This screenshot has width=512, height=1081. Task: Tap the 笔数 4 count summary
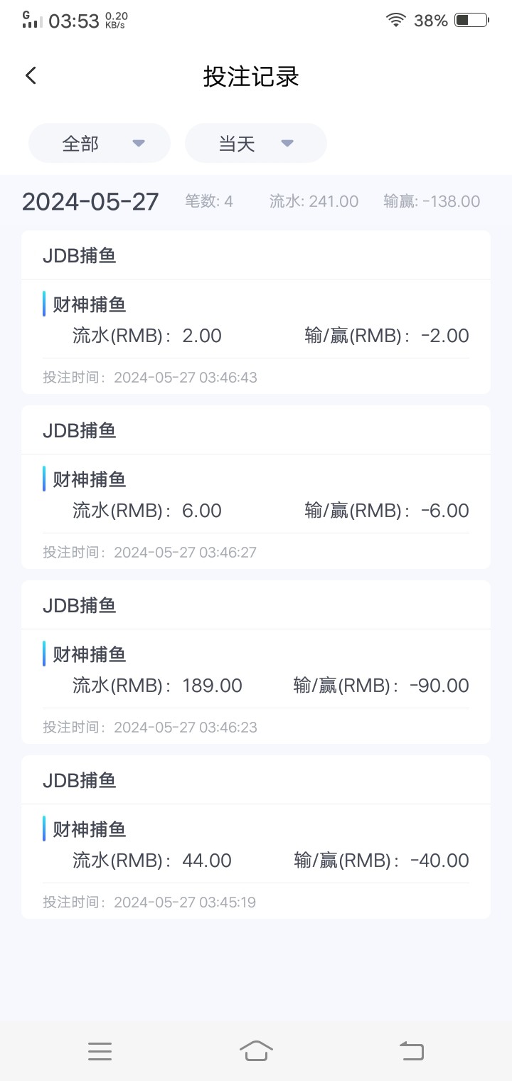click(209, 201)
